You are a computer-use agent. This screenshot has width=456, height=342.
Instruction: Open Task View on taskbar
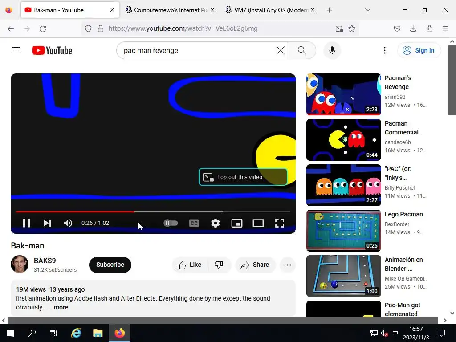click(x=53, y=333)
